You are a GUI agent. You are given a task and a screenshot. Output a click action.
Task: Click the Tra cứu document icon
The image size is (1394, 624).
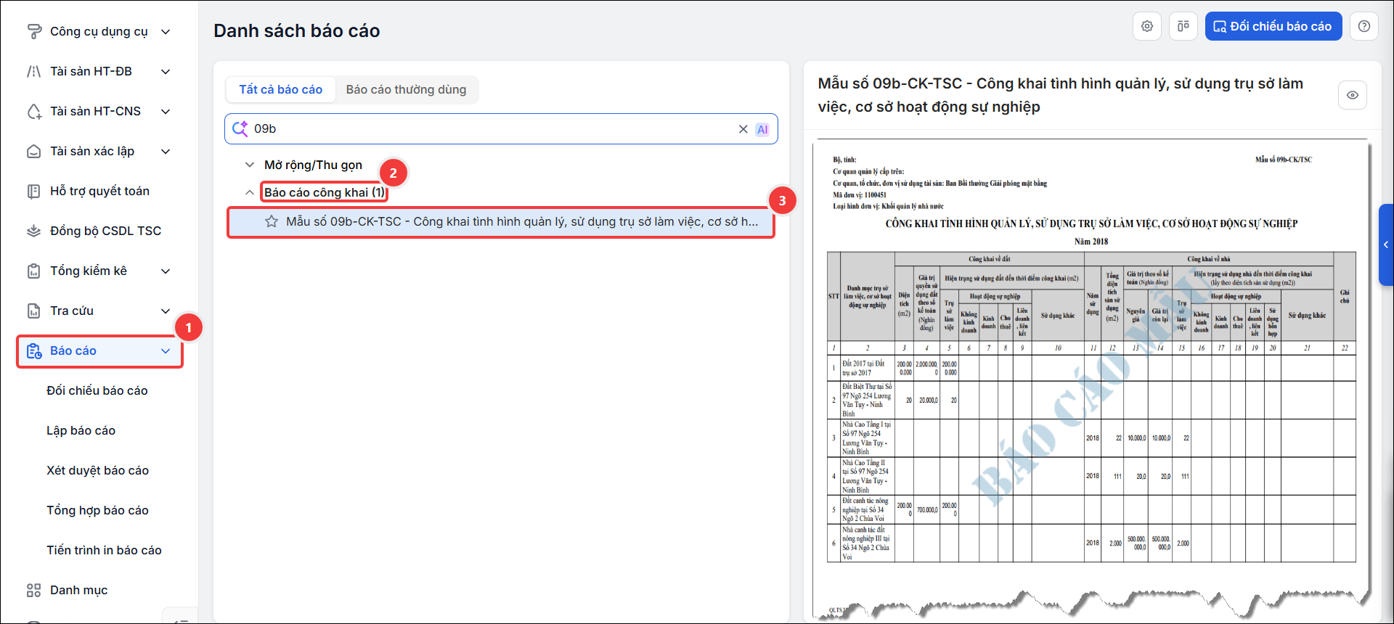click(33, 311)
